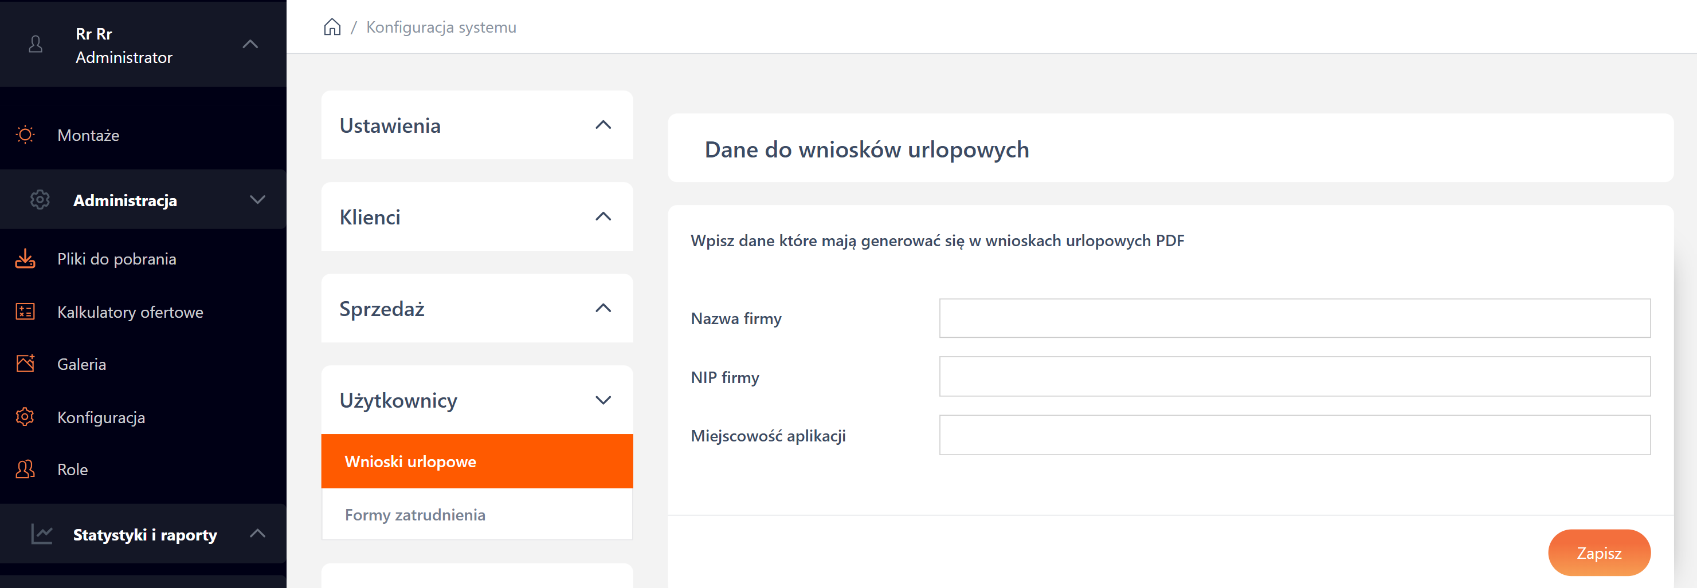Expand the Klienci section
The width and height of the screenshot is (1697, 588).
coord(603,216)
